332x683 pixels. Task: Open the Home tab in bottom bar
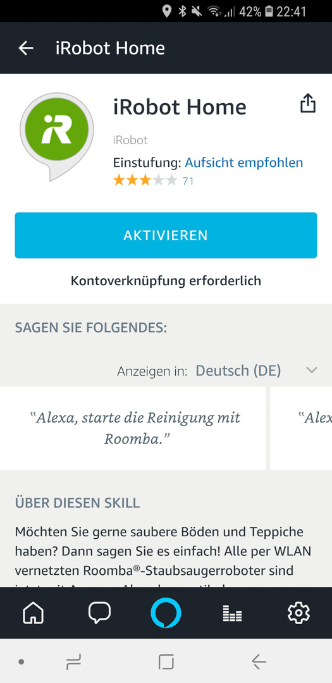[33, 613]
